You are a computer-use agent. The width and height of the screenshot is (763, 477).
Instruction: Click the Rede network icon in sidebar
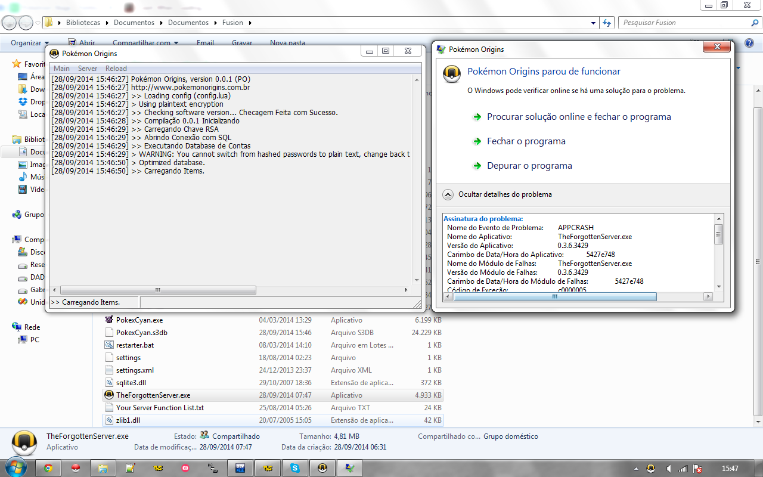(17, 327)
